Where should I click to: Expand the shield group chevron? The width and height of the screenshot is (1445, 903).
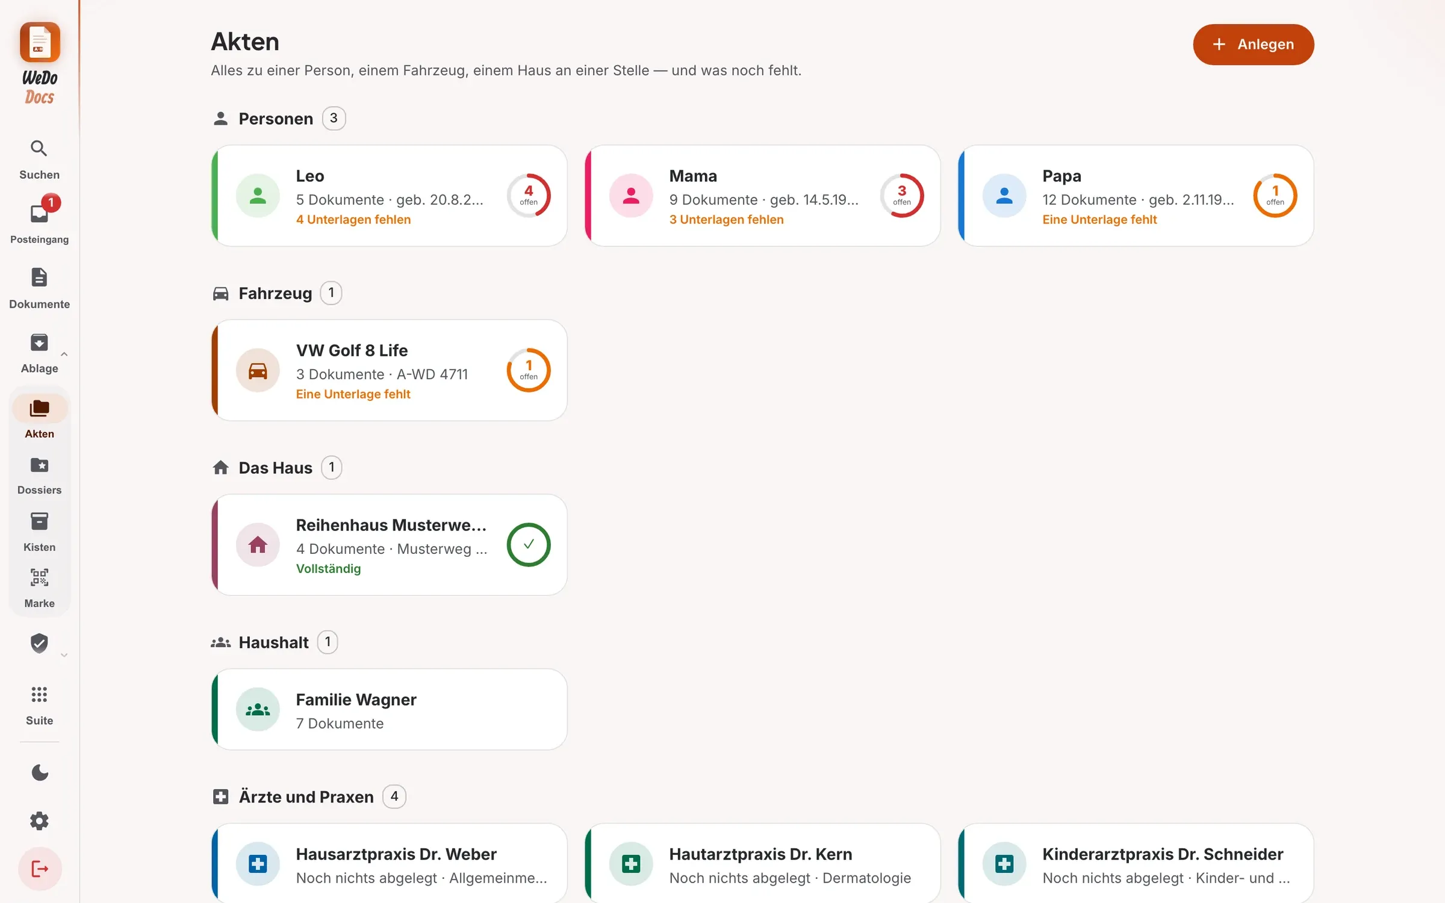coord(64,655)
